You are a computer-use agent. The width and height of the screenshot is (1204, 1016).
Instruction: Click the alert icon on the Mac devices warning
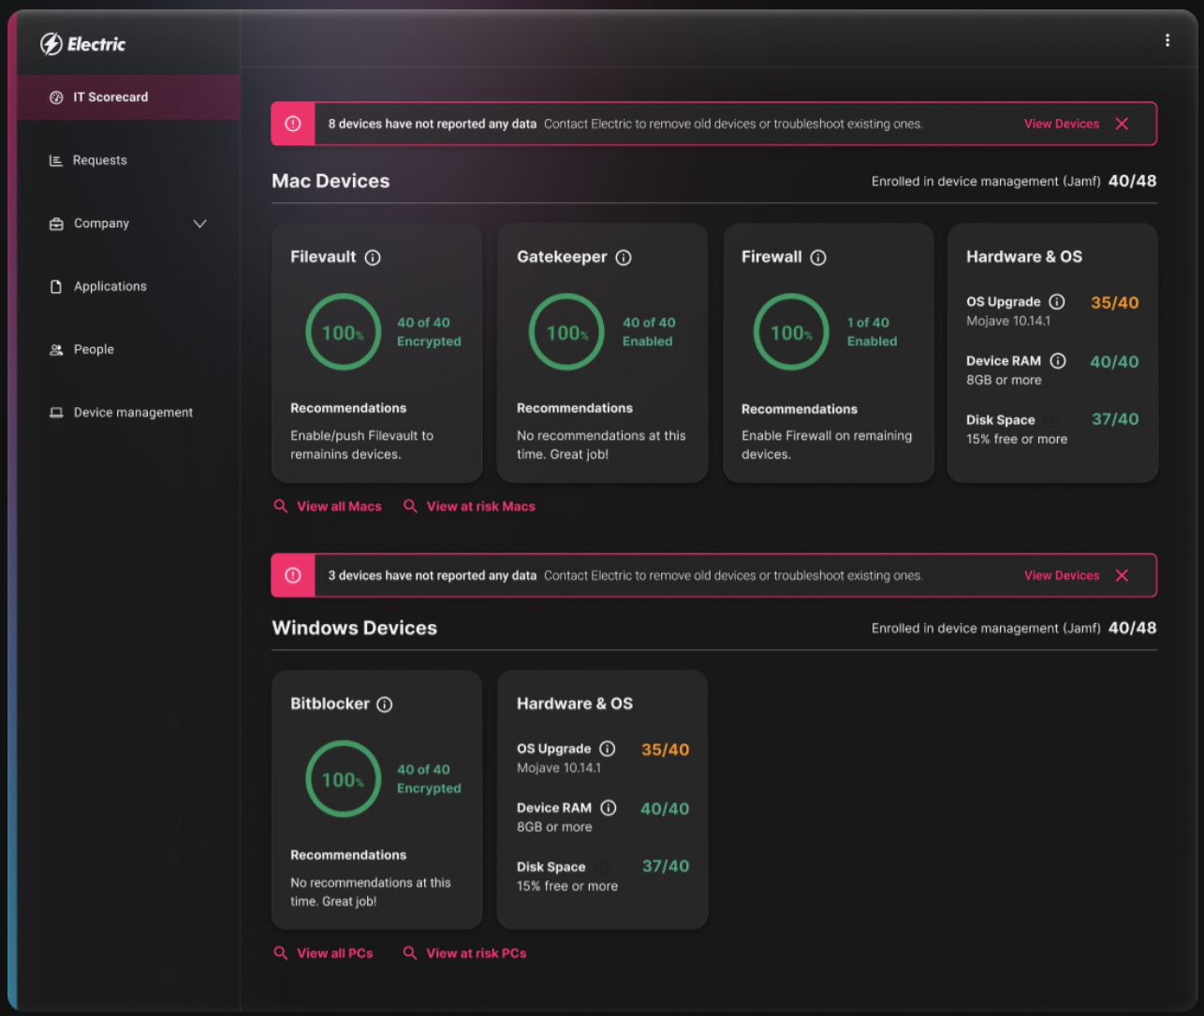pos(293,123)
